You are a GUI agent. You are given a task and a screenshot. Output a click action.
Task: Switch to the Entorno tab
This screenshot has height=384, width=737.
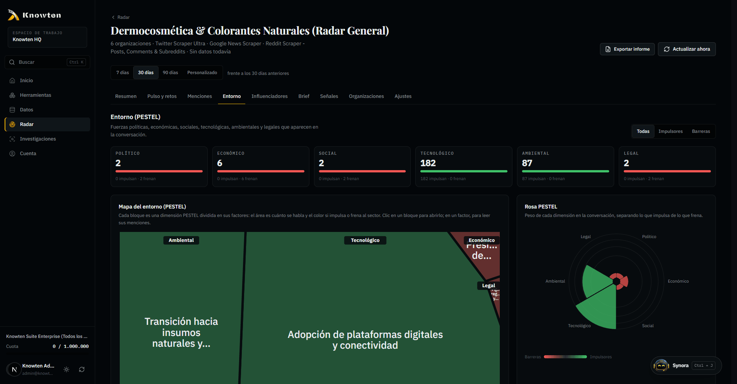(x=232, y=96)
